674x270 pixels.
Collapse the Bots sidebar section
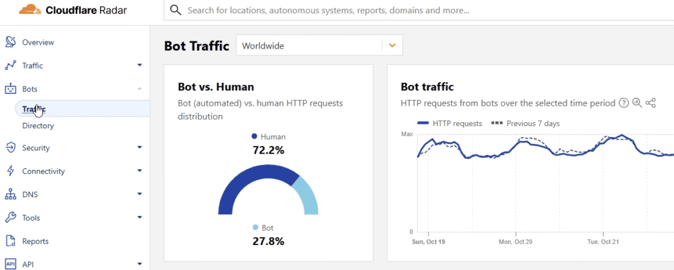coord(140,89)
